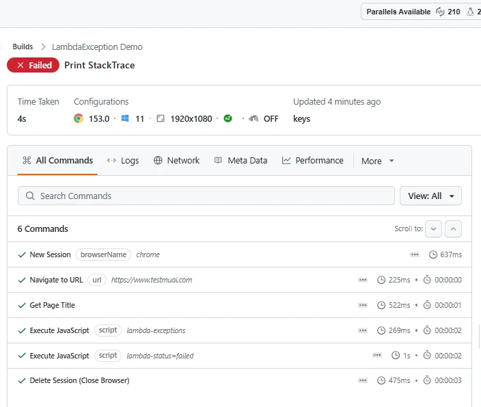
Task: Open ellipsis menu for lambda-exceptions row
Action: [x=363, y=330]
